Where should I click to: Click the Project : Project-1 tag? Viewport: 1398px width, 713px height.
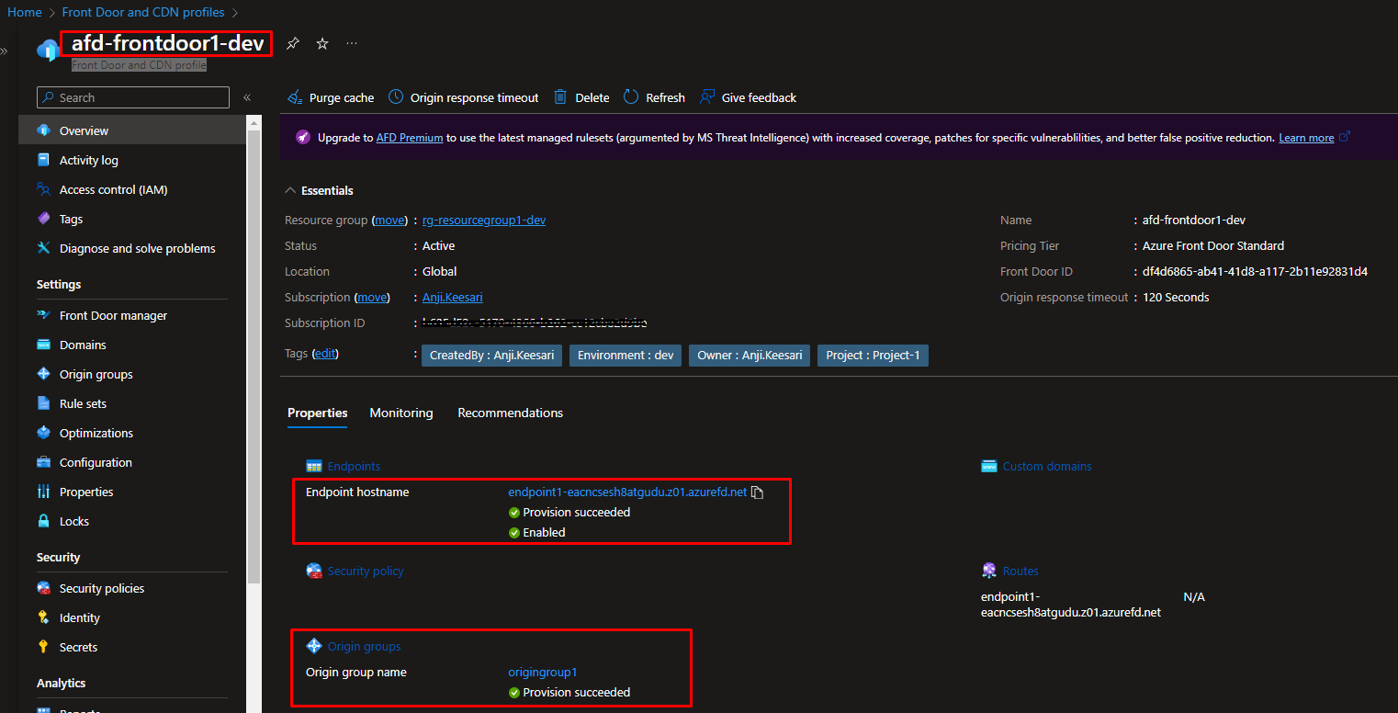point(873,356)
